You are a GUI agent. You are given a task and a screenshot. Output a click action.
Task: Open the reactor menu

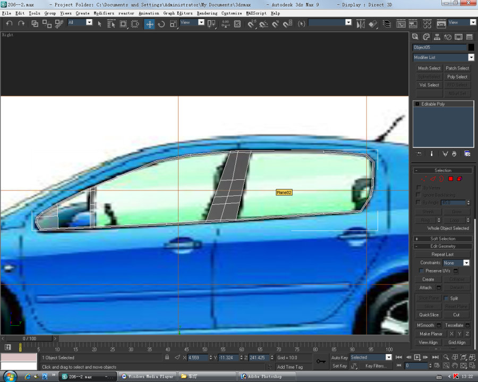[126, 13]
